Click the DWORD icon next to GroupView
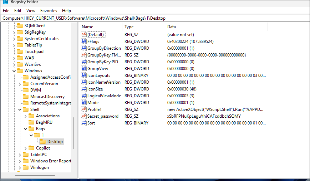Screen dimensions: 310x181 [83, 68]
